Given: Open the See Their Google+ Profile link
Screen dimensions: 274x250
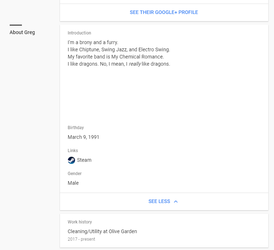Looking at the screenshot, I should 164,13.
